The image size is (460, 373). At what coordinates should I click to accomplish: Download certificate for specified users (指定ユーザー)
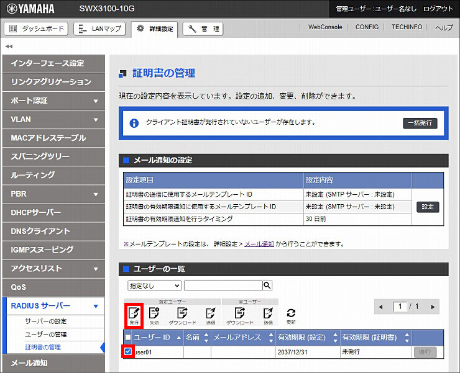(x=182, y=316)
